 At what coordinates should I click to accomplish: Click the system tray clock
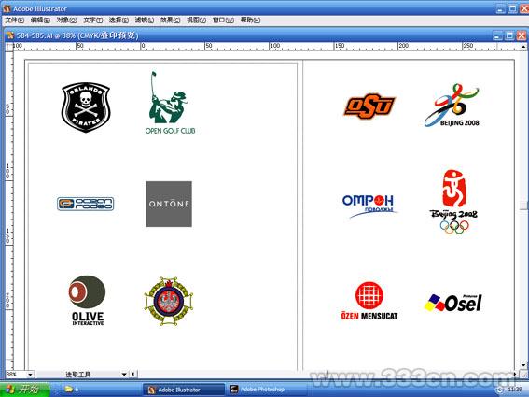[514, 390]
